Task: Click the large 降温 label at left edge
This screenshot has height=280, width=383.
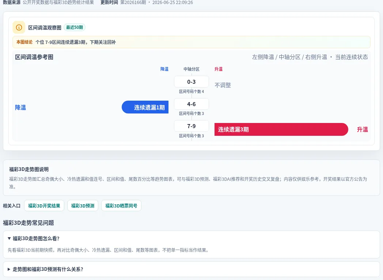Action: tap(20, 107)
